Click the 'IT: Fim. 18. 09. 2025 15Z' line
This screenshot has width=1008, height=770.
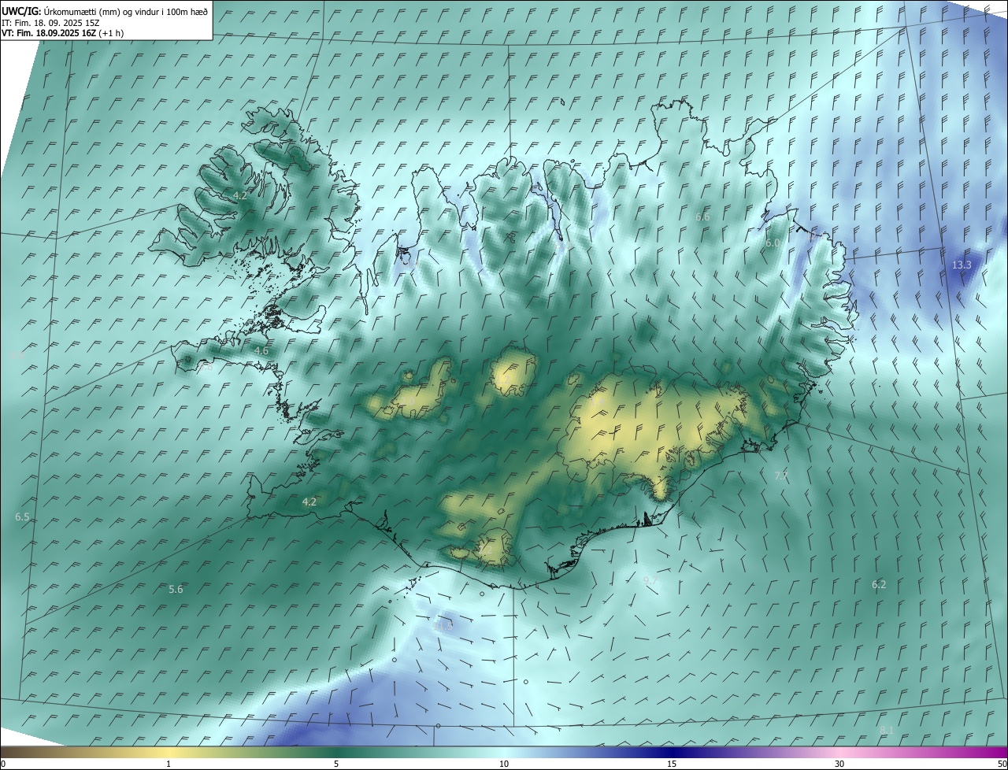click(52, 23)
